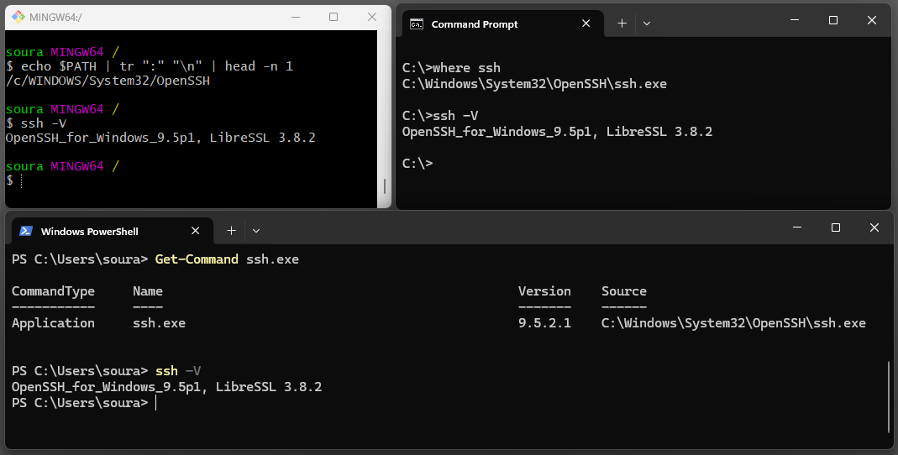Image resolution: width=898 pixels, height=455 pixels.
Task: Click the MINGW64:/ window title text
Action: click(55, 17)
